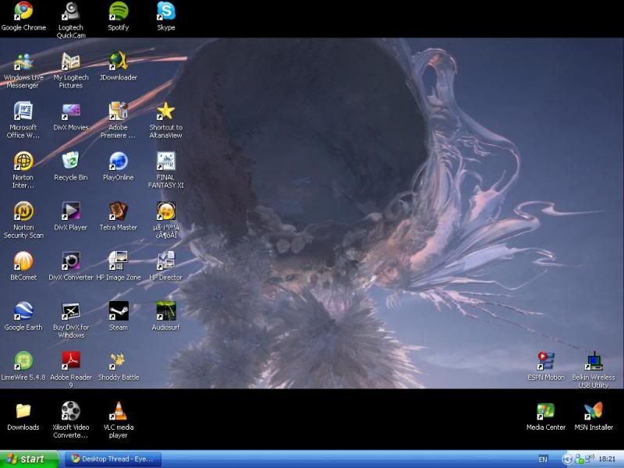
Task: Expand hidden system tray icons arrow
Action: (567, 459)
